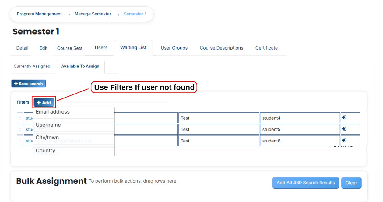Screen dimensions: 383x202
Task: Select Available To Assign sub-tab
Action: tap(80, 66)
